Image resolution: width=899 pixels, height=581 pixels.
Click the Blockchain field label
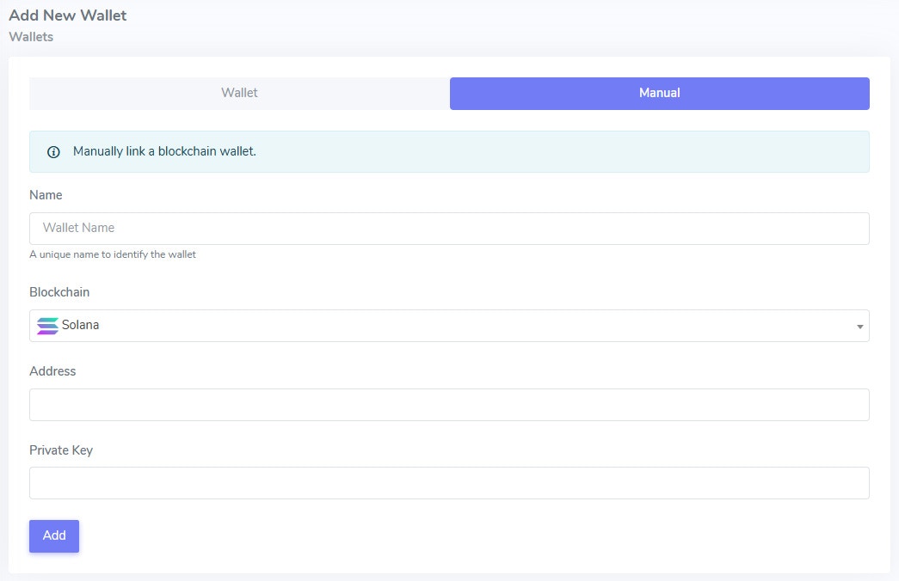point(59,292)
